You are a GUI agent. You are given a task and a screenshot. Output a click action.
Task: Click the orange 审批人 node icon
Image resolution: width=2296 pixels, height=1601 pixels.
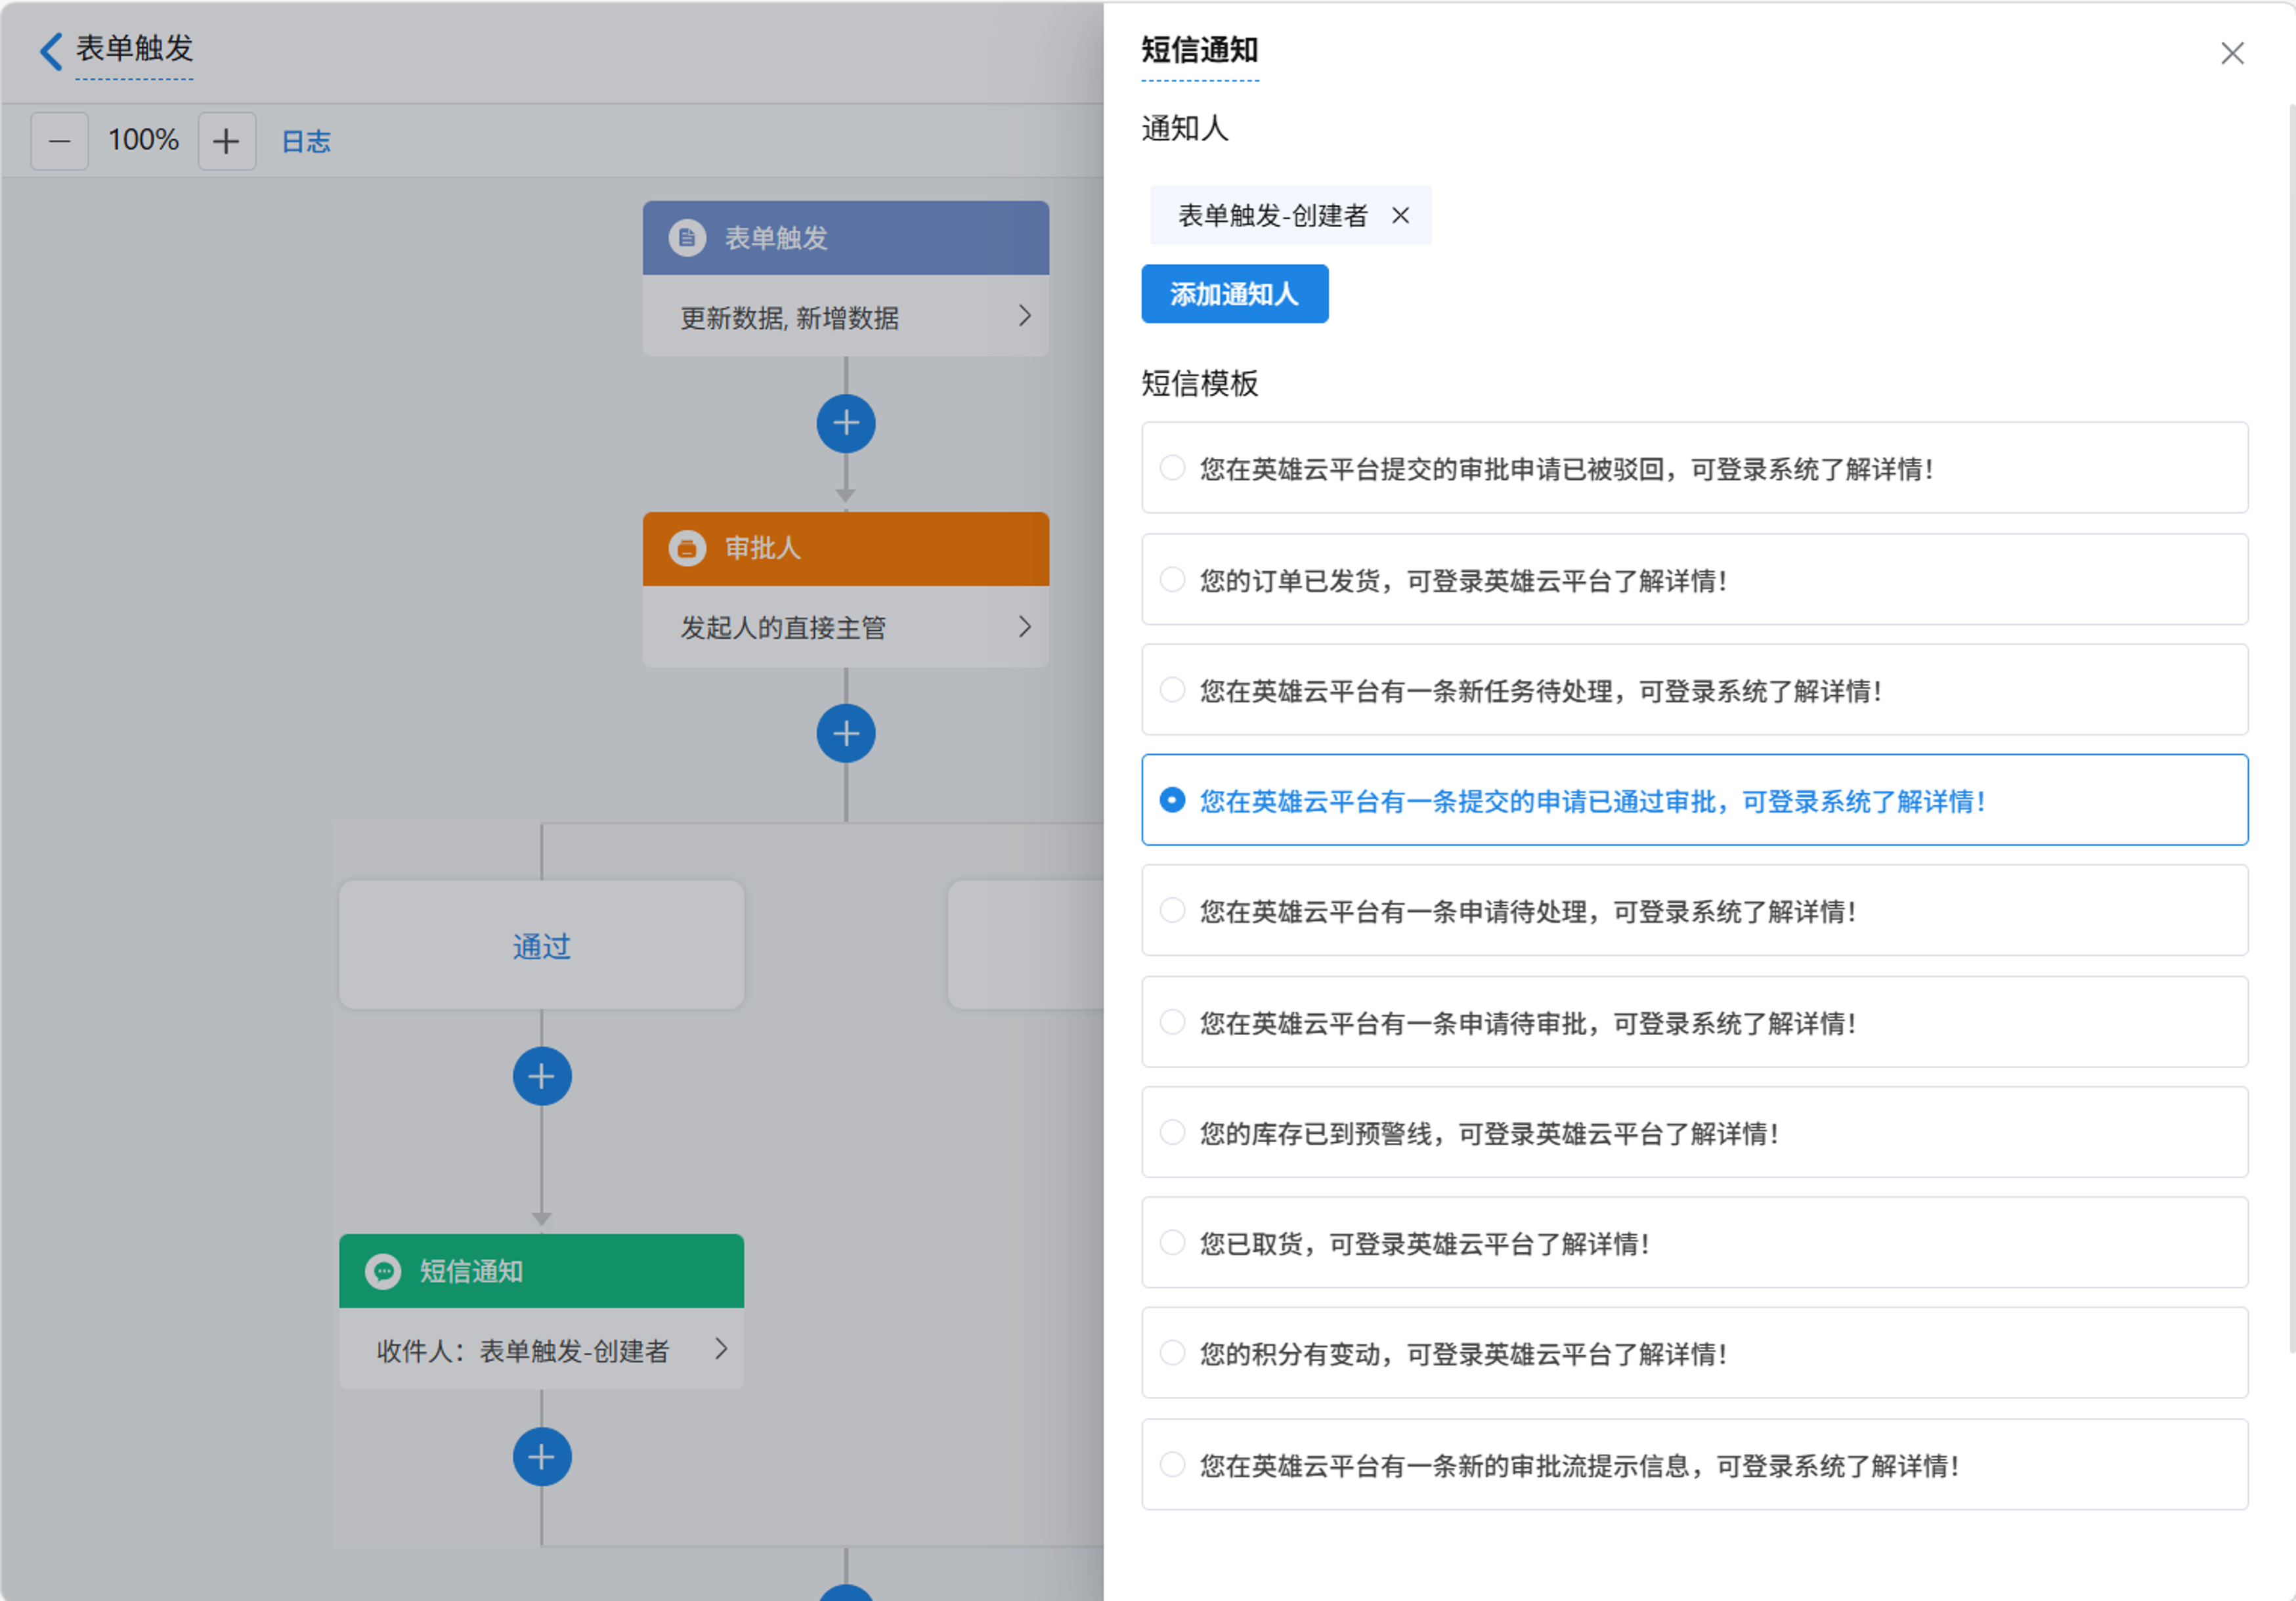(x=687, y=548)
